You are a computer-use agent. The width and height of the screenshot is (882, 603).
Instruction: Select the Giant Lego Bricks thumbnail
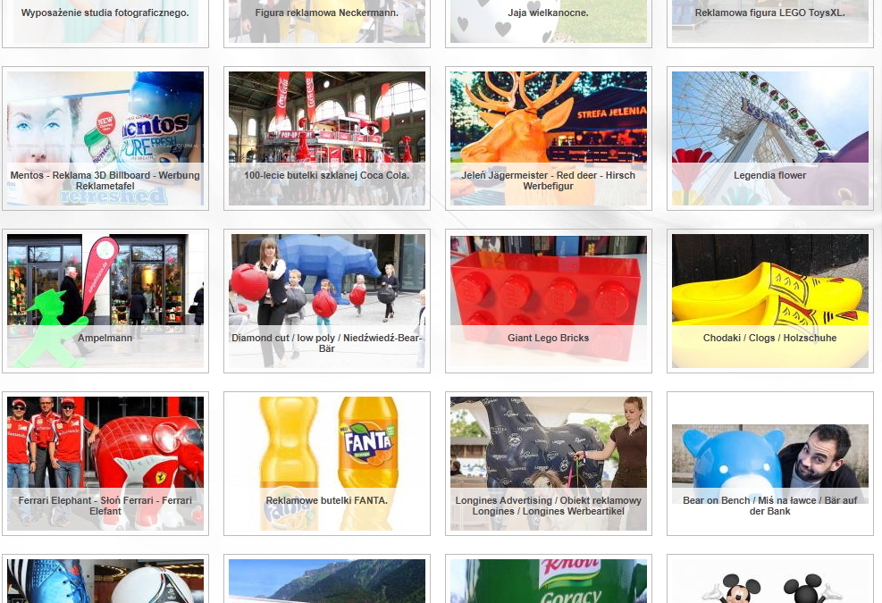pos(549,301)
